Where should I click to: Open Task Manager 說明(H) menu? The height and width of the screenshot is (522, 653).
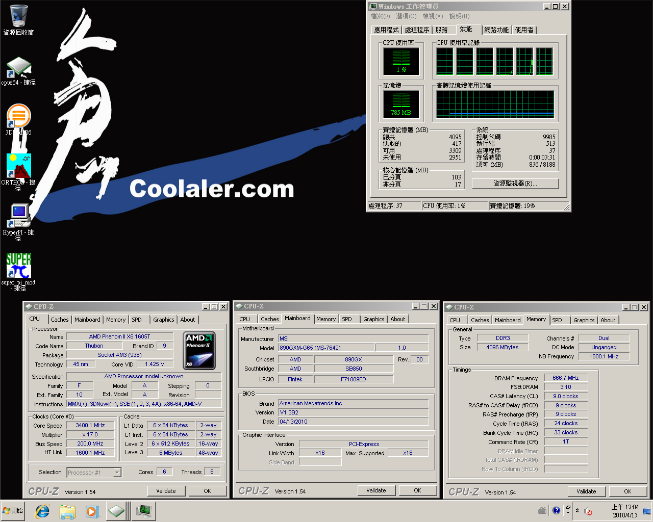point(459,16)
